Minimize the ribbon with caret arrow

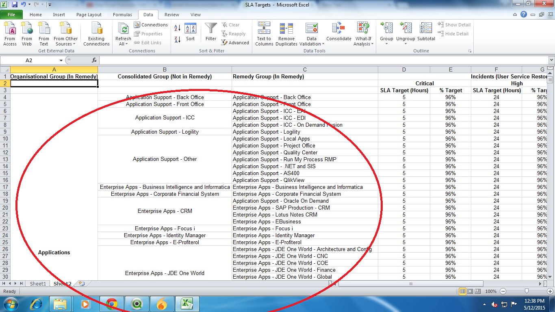pos(516,15)
